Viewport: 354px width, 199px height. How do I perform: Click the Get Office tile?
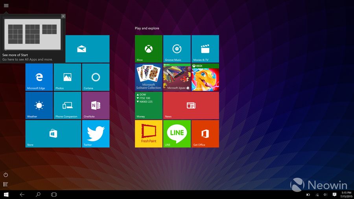click(x=205, y=134)
